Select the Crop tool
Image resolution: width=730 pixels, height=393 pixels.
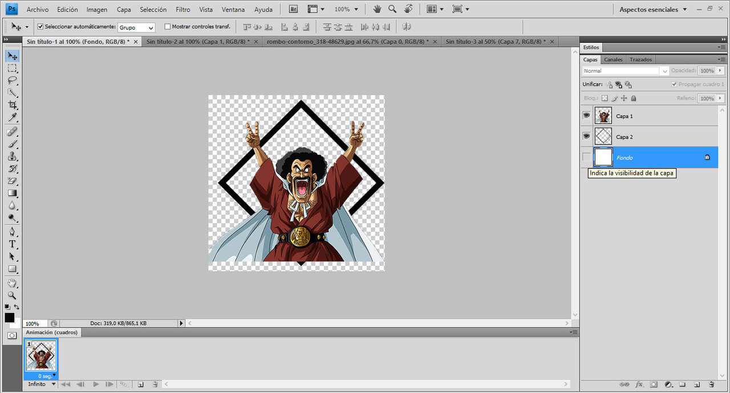pyautogui.click(x=12, y=105)
